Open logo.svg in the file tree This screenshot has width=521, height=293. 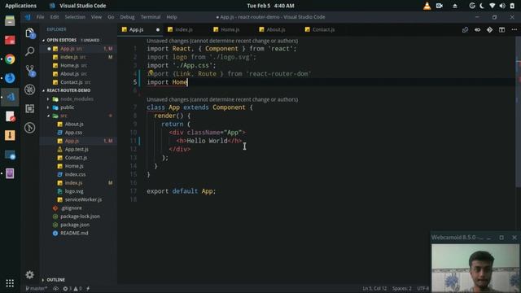tap(74, 191)
